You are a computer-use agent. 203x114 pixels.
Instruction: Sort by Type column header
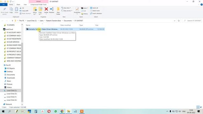point(81,25)
